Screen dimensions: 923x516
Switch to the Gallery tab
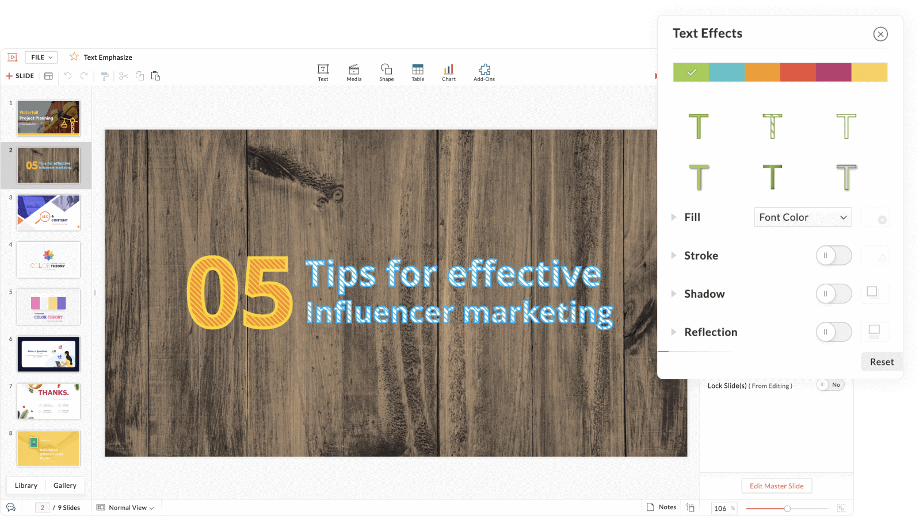[x=65, y=486]
